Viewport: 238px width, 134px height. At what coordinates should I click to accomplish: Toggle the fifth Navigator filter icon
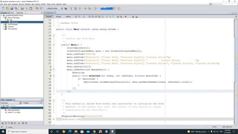click(15, 123)
